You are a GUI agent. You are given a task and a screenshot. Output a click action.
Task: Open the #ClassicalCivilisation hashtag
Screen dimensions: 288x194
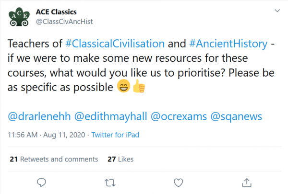pos(115,44)
